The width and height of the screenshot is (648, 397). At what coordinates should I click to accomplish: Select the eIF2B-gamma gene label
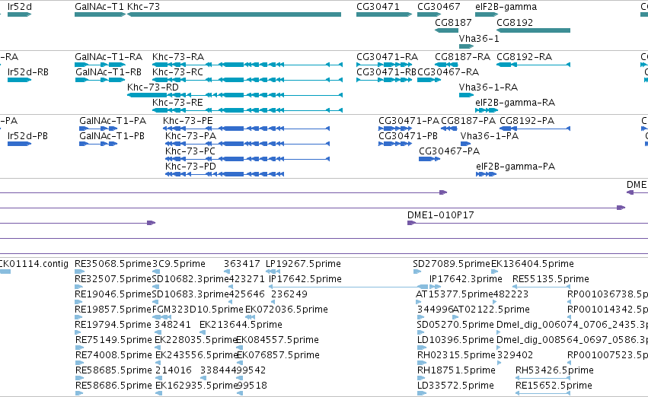506,7
